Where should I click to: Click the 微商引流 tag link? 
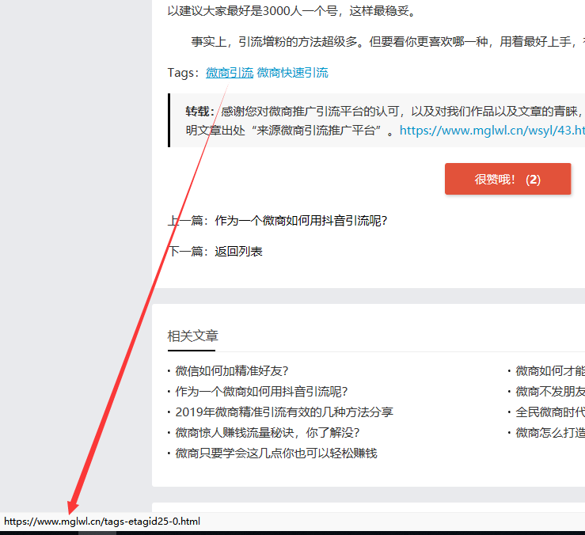[230, 73]
